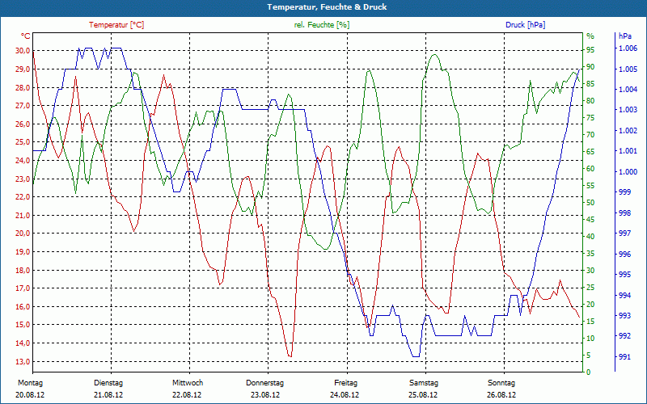Click the date '24.08.12'
This screenshot has width=647, height=404.
pos(345,395)
